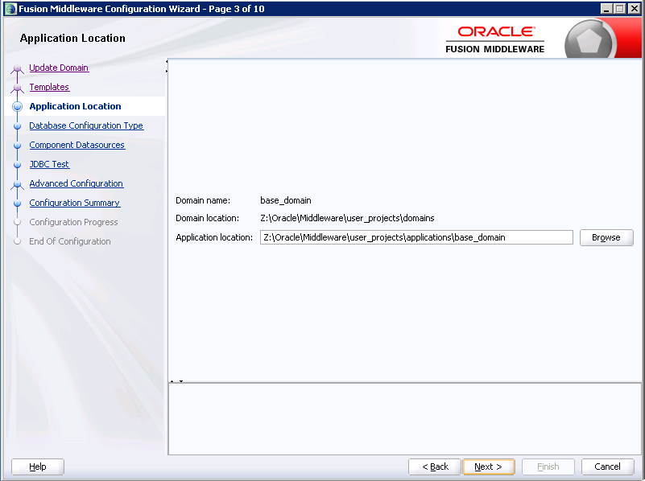Viewport: 645px width, 481px height.
Task: Cancel the configuration wizard
Action: click(608, 467)
